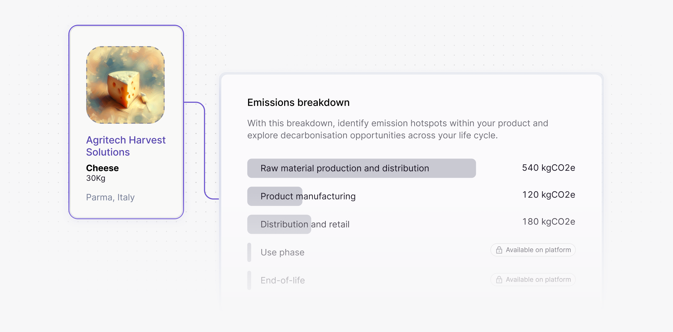Select the Raw material production and distribution bar
The width and height of the screenshot is (673, 332).
361,168
